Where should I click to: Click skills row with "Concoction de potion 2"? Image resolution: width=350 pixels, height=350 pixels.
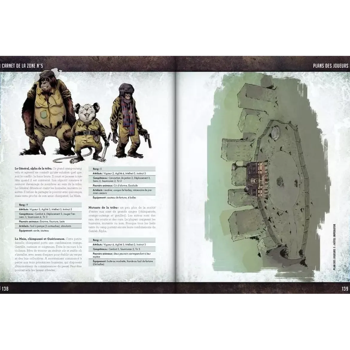[x=122, y=179]
